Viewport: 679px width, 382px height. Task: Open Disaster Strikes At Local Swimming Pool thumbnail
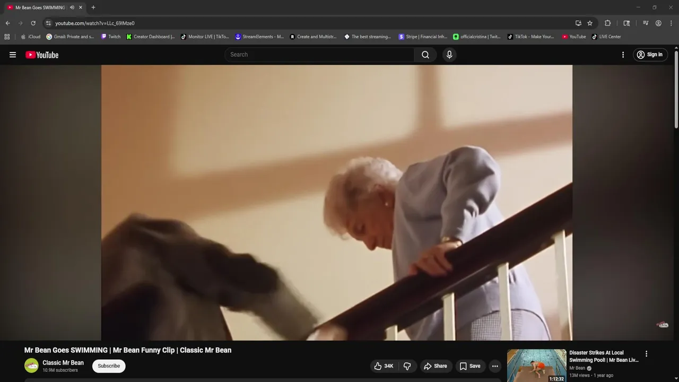[536, 366]
